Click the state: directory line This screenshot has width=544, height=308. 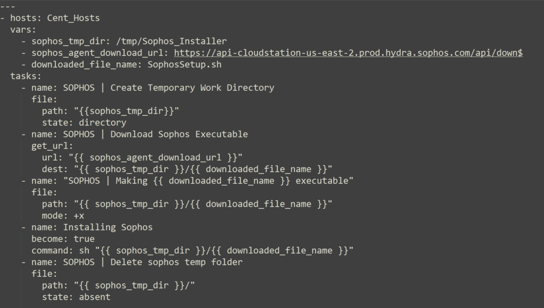84,123
